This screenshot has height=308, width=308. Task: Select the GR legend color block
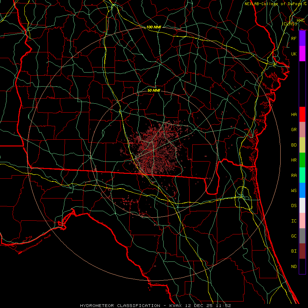coord(302,130)
